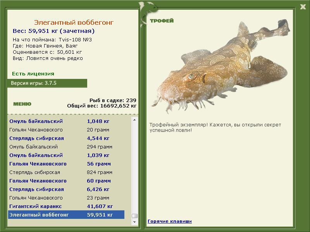Select Стерлядь сибирская 4,544 кг row

coord(66,138)
